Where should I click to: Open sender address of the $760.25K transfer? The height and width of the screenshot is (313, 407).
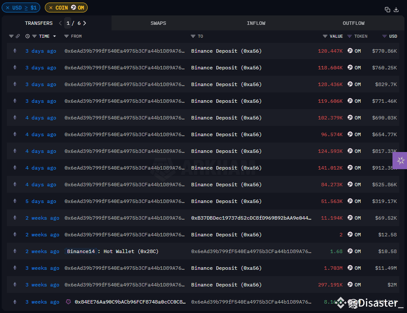tap(124, 68)
